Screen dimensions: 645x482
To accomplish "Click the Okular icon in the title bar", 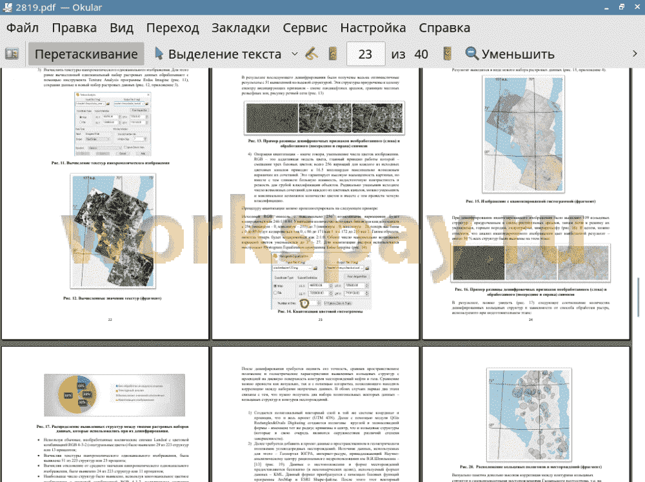I will click(7, 7).
